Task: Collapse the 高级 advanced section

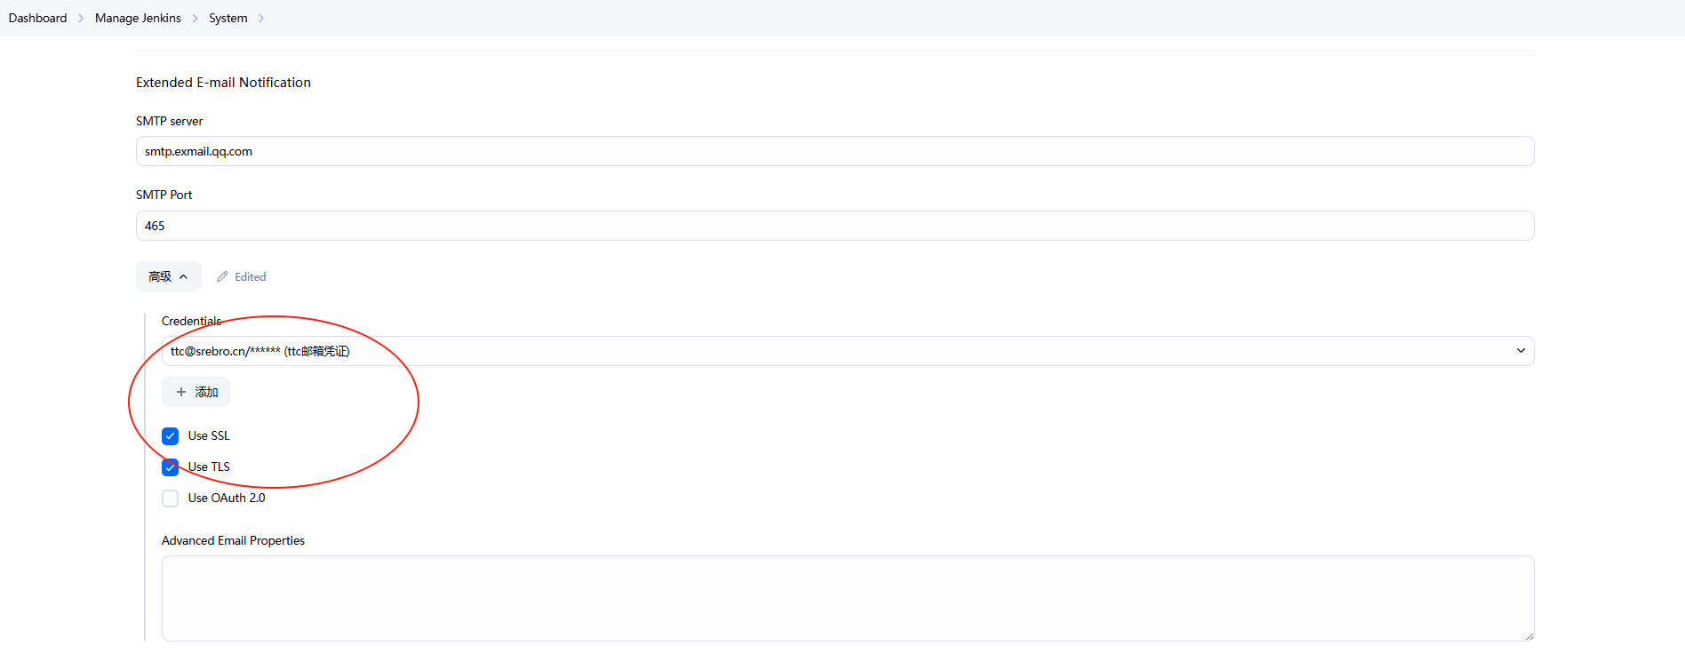Action: coord(168,276)
